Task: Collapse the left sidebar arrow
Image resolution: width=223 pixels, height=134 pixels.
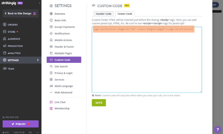Action: [40, 3]
